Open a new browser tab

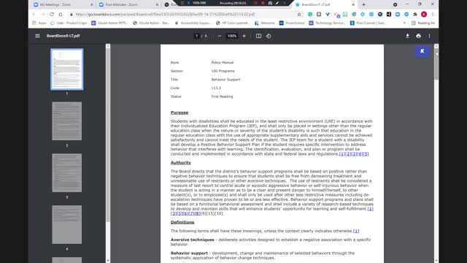point(363,4)
